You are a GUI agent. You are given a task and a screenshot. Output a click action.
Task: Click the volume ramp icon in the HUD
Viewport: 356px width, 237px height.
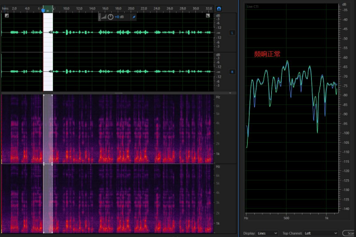pyautogui.click(x=104, y=17)
